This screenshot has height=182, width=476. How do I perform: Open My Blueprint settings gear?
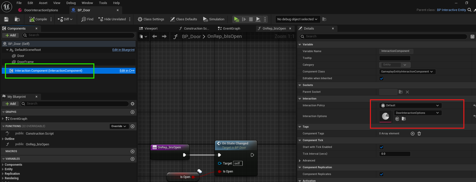pyautogui.click(x=133, y=104)
